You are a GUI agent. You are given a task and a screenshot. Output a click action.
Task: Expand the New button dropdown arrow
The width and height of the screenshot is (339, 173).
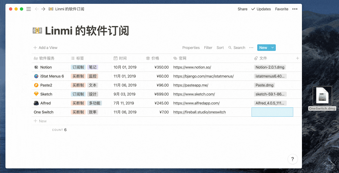273,48
